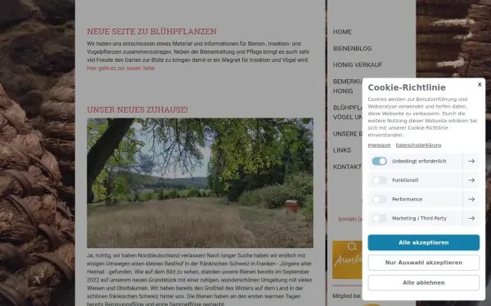Image resolution: width=491 pixels, height=306 pixels.
Task: Click the Cookie-Richtlinie title text
Action: (x=407, y=87)
